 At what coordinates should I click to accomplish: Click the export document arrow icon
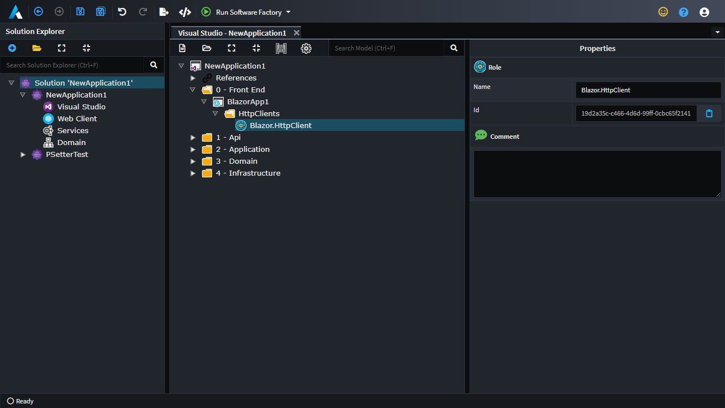pos(164,11)
